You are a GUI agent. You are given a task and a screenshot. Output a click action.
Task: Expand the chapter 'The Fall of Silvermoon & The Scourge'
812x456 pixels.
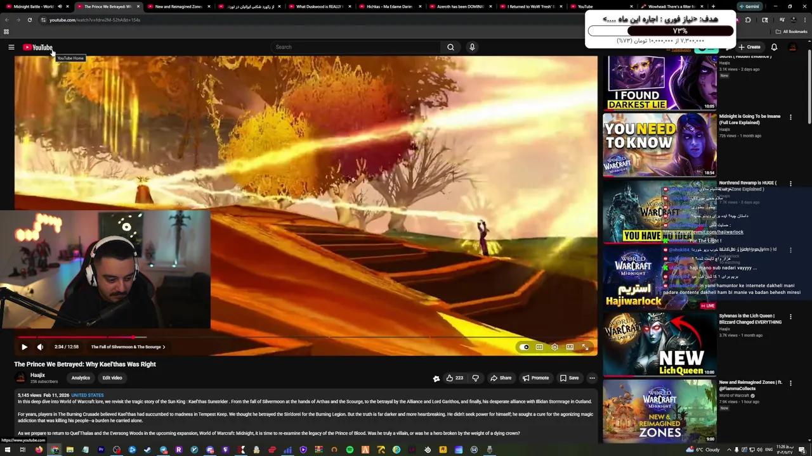[x=128, y=347]
